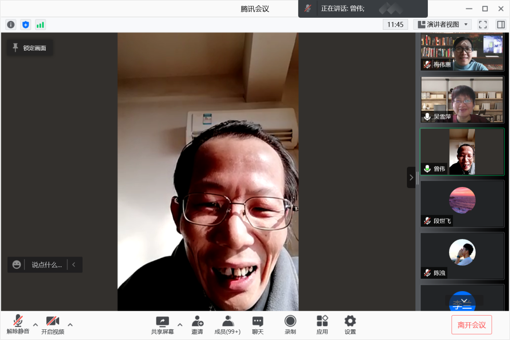The height and width of the screenshot is (340, 510).
Task: Select 吴雪萍's video thumbnail
Action: [x=462, y=100]
